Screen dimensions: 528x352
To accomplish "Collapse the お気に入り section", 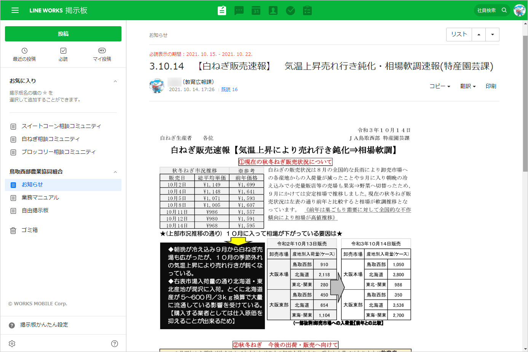I will 115,81.
